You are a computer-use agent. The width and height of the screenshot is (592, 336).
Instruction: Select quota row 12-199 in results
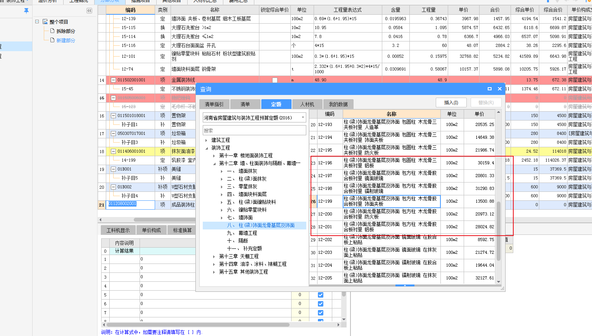(x=402, y=201)
